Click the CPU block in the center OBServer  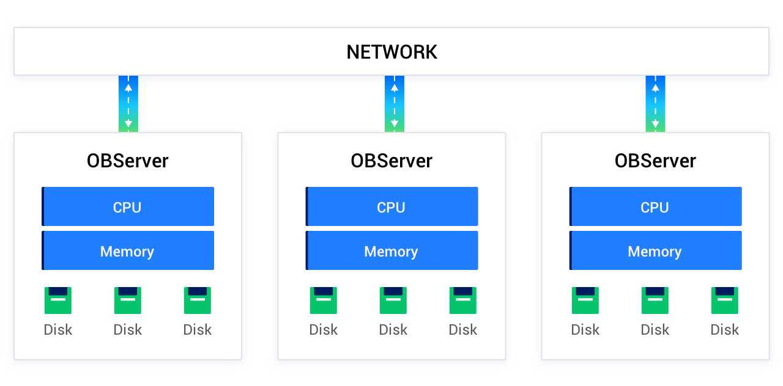391,206
